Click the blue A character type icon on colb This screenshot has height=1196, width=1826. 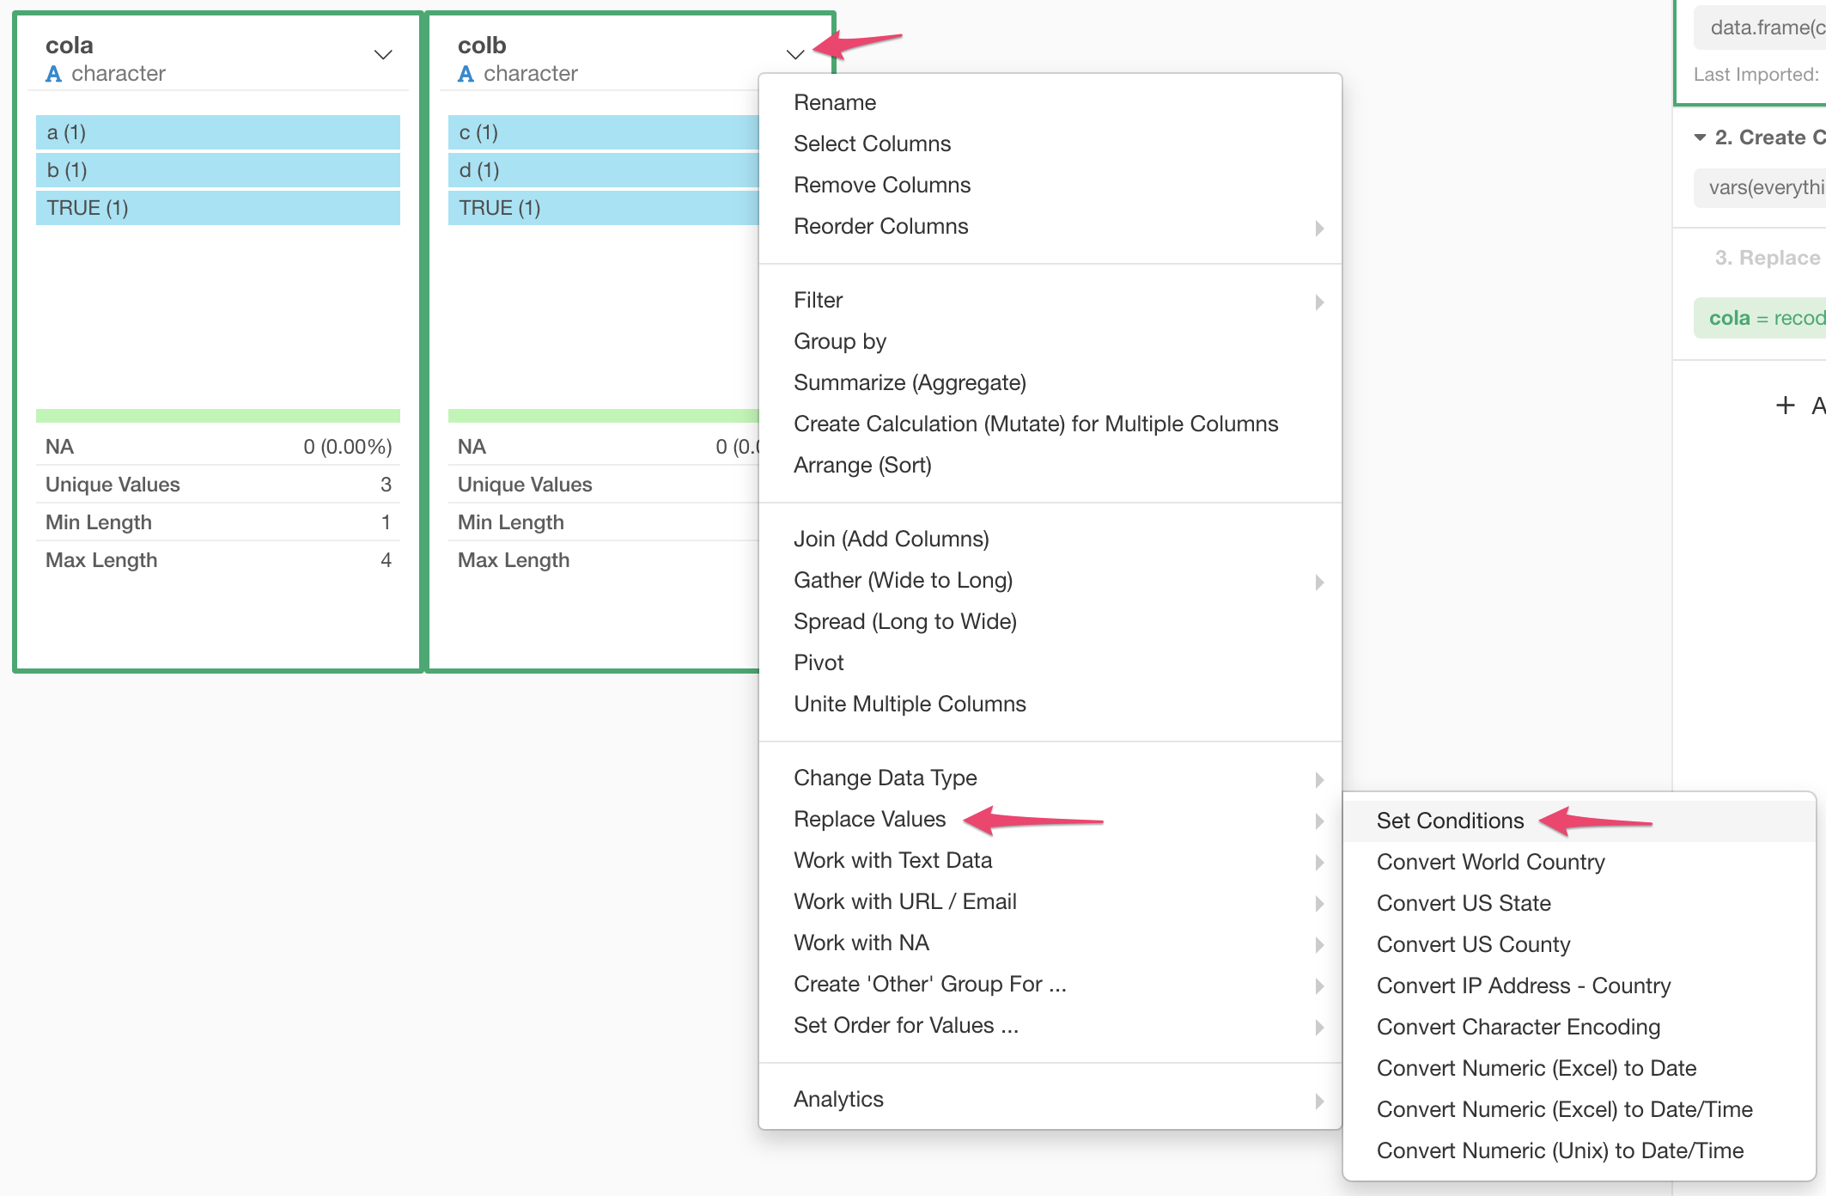point(466,74)
